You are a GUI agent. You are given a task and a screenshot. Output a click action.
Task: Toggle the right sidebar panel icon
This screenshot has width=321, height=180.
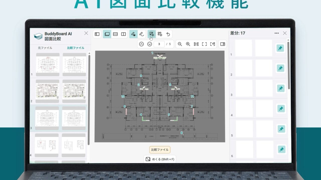click(223, 44)
